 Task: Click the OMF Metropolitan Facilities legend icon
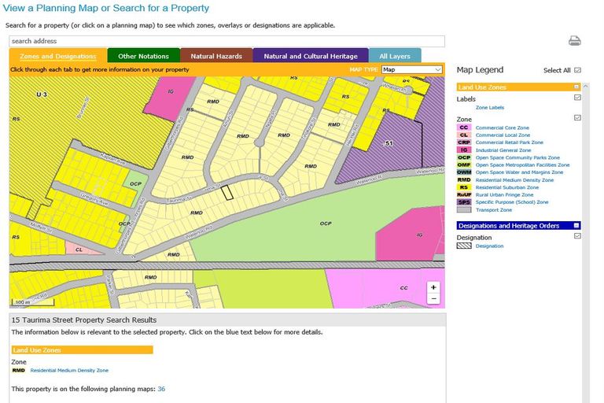coord(464,165)
